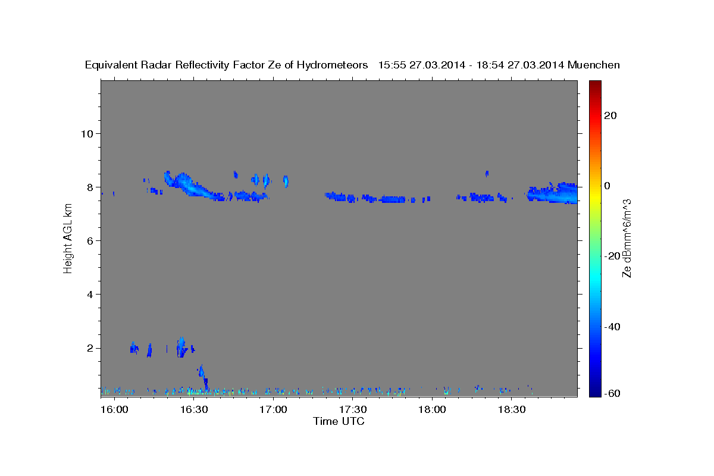Click the low cloud echo at 2 km near 16:25
This screenshot has width=714, height=476.
click(x=182, y=346)
